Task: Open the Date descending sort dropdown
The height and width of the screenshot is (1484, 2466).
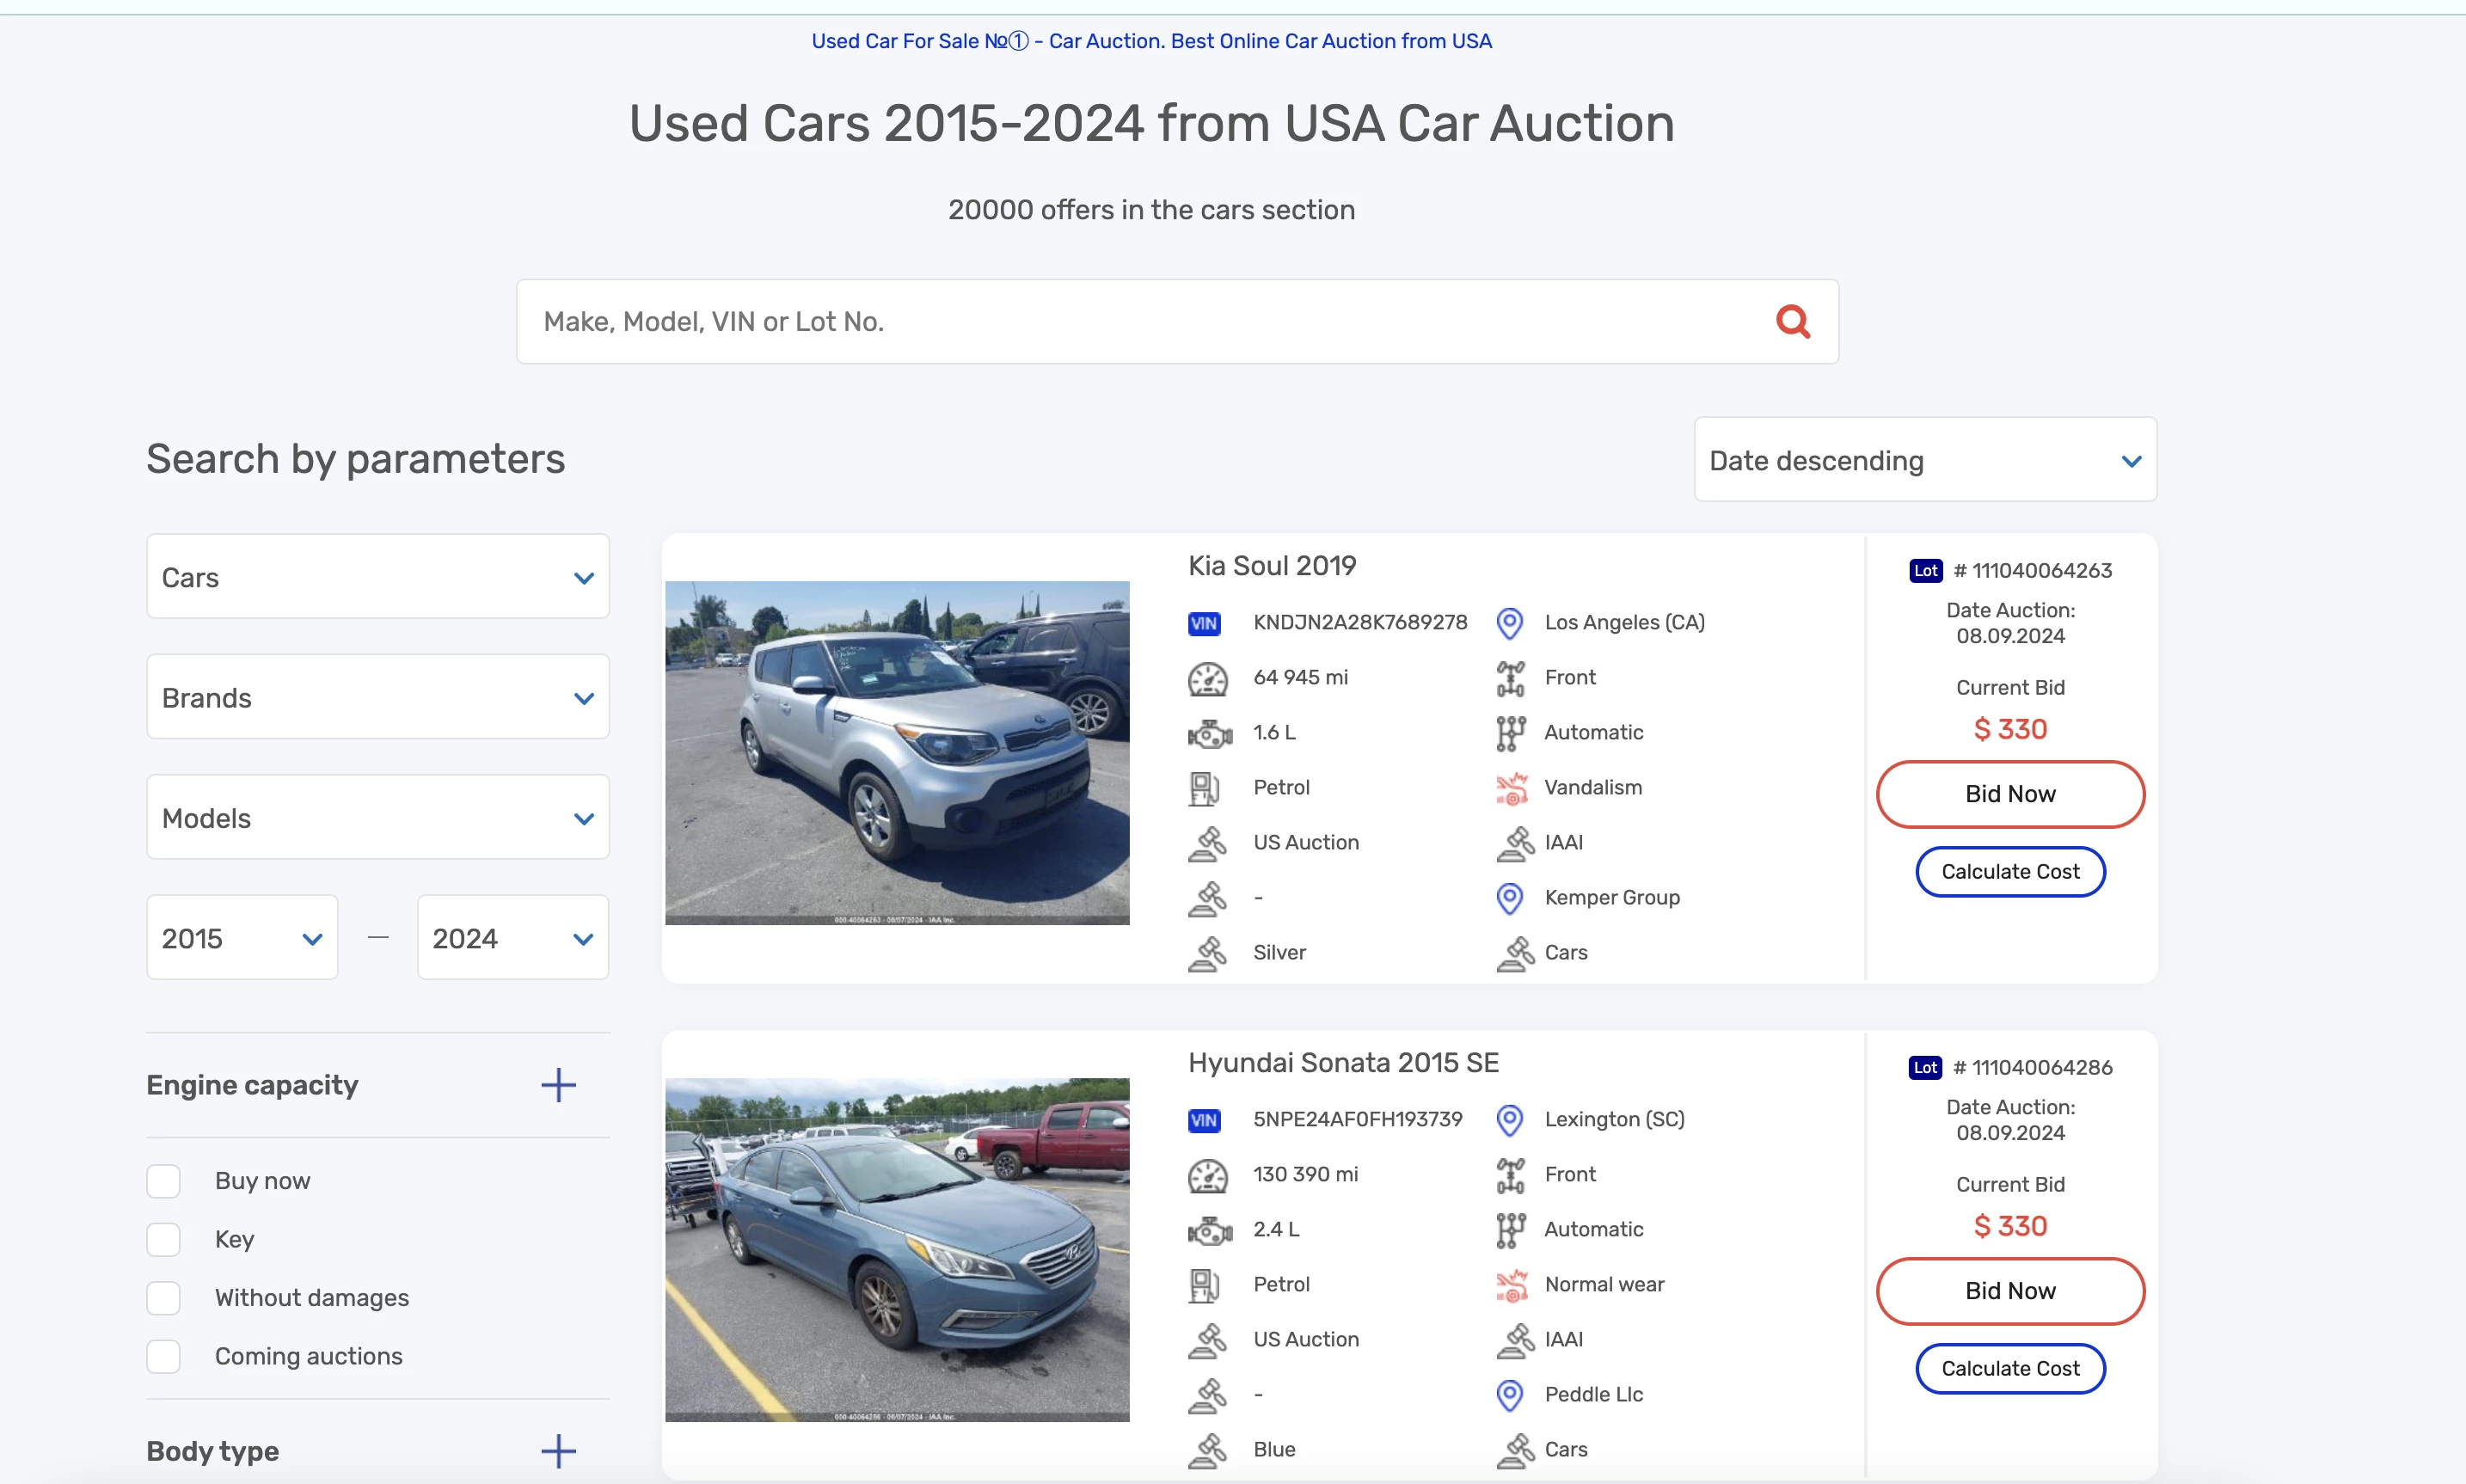Action: click(1925, 463)
